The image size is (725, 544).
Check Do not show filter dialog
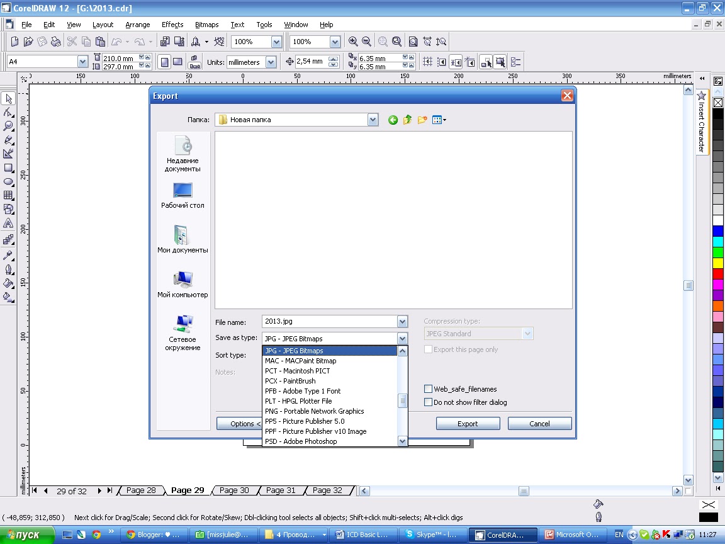click(428, 402)
